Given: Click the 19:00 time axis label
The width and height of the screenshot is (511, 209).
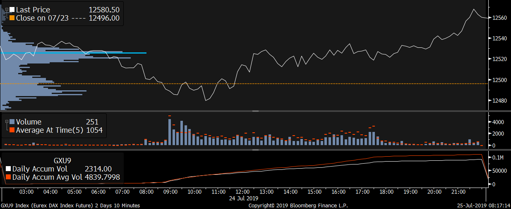Looking at the screenshot, I should tap(410, 192).
